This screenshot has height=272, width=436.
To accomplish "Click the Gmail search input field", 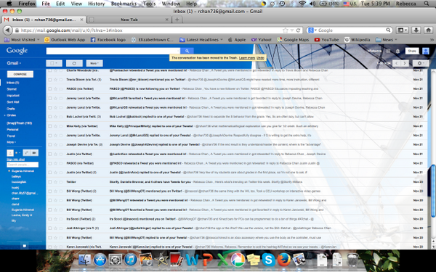I will [x=113, y=51].
